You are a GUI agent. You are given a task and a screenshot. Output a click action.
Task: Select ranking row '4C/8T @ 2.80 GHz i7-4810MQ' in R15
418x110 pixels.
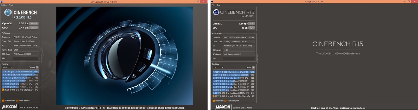click(234, 84)
